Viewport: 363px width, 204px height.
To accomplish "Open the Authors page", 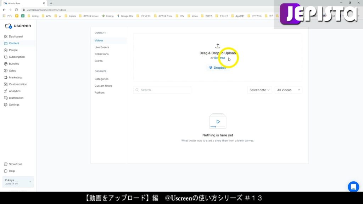I will [100, 92].
